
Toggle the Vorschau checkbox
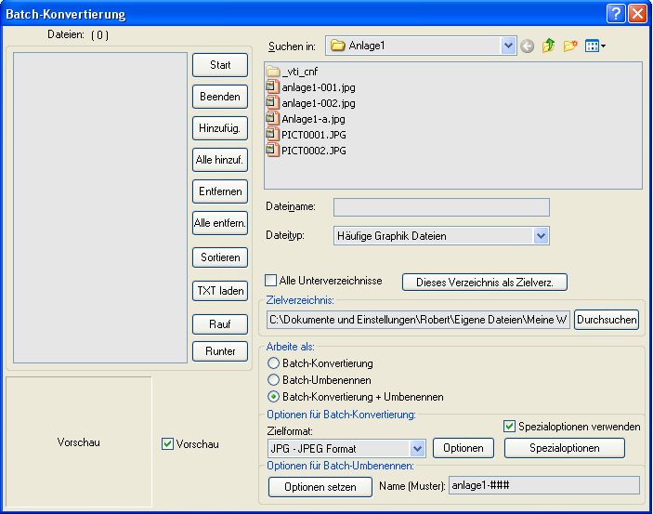point(167,444)
